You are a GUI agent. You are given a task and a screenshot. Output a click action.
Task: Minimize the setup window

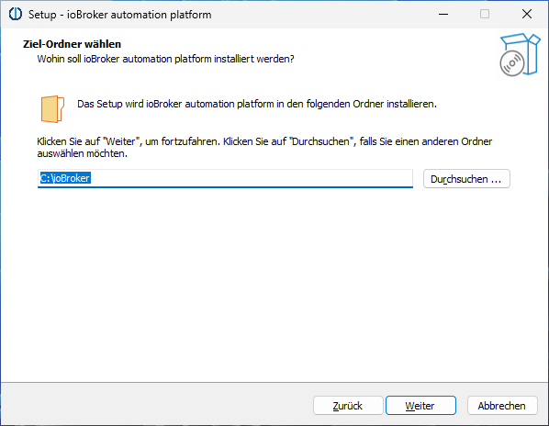click(x=443, y=14)
